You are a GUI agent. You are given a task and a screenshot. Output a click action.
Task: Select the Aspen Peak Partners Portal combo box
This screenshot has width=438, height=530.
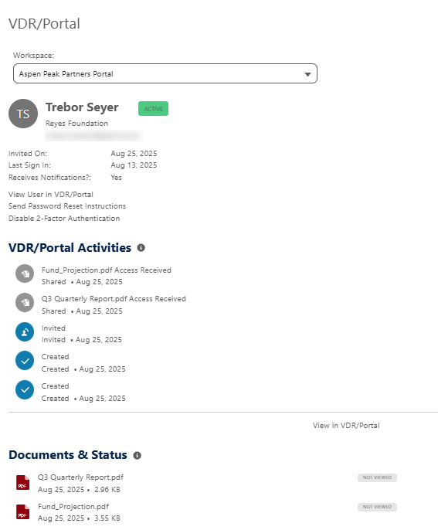pyautogui.click(x=165, y=73)
